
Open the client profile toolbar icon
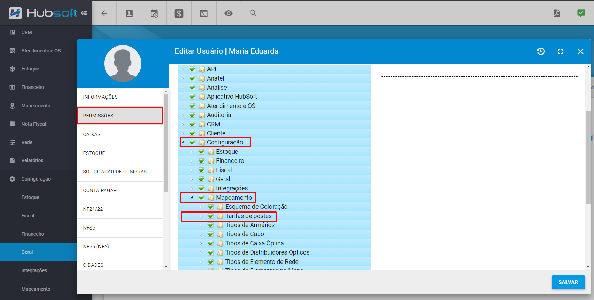[129, 14]
